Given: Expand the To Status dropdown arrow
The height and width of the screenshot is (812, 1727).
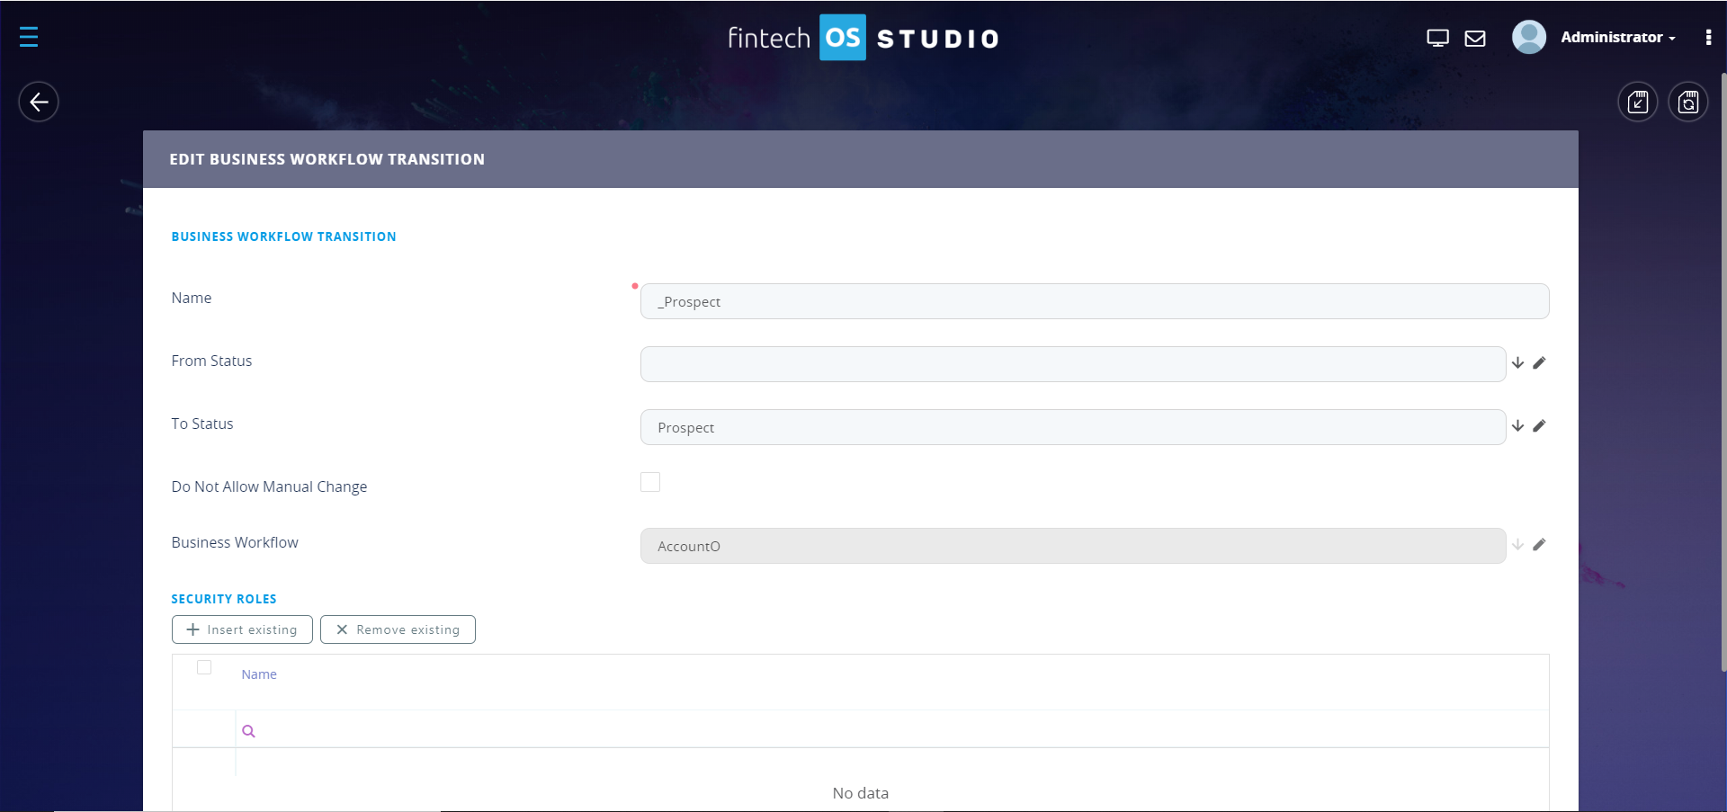Looking at the screenshot, I should (x=1517, y=426).
